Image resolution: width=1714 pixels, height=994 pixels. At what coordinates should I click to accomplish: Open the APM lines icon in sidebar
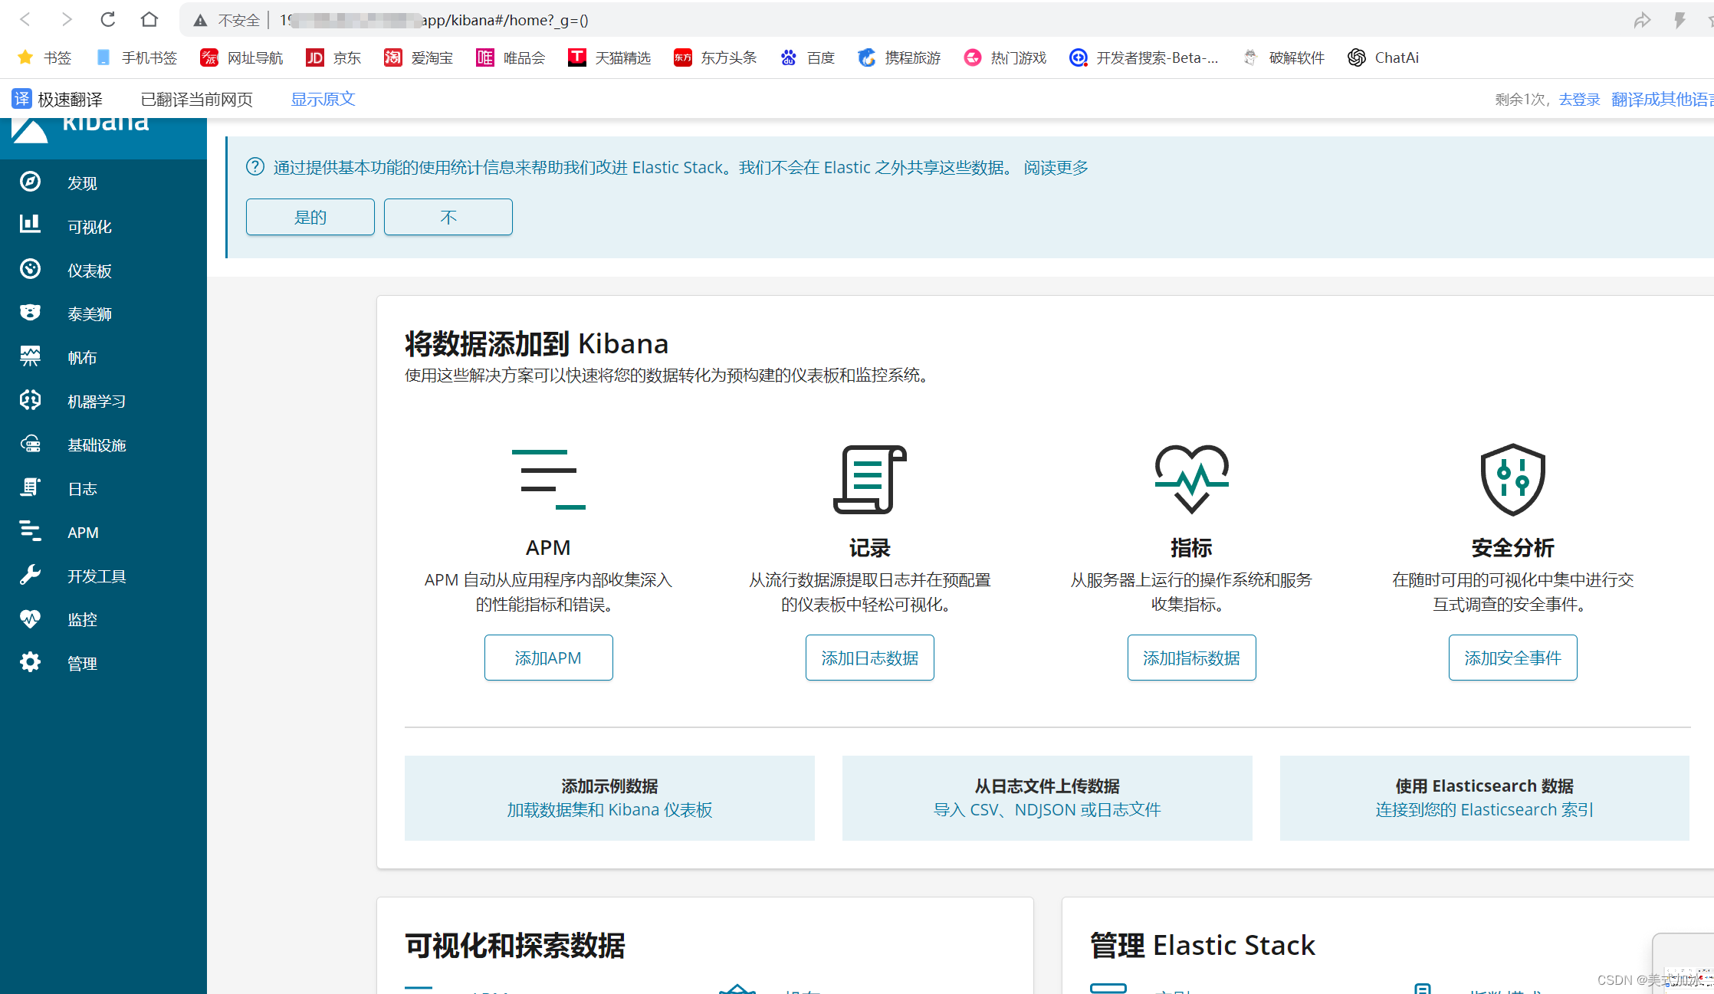click(x=30, y=530)
